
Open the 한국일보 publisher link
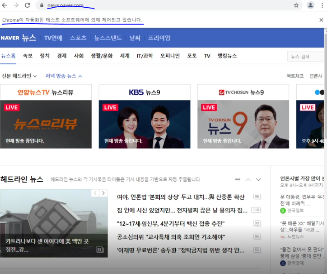point(292,211)
